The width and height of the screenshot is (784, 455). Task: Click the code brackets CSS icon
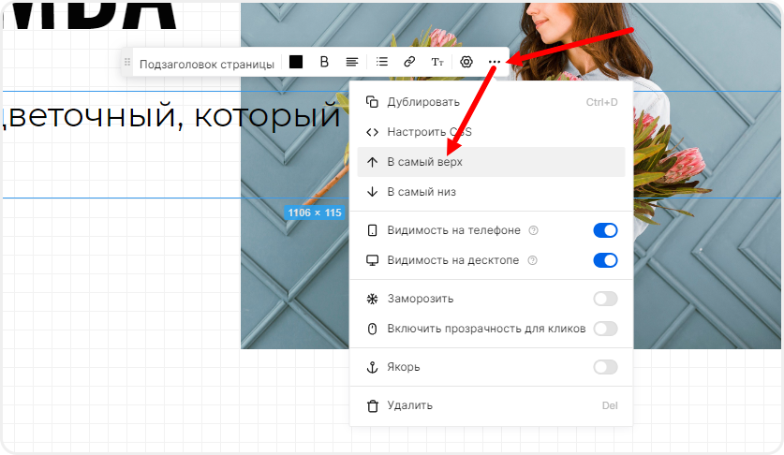[x=372, y=132]
